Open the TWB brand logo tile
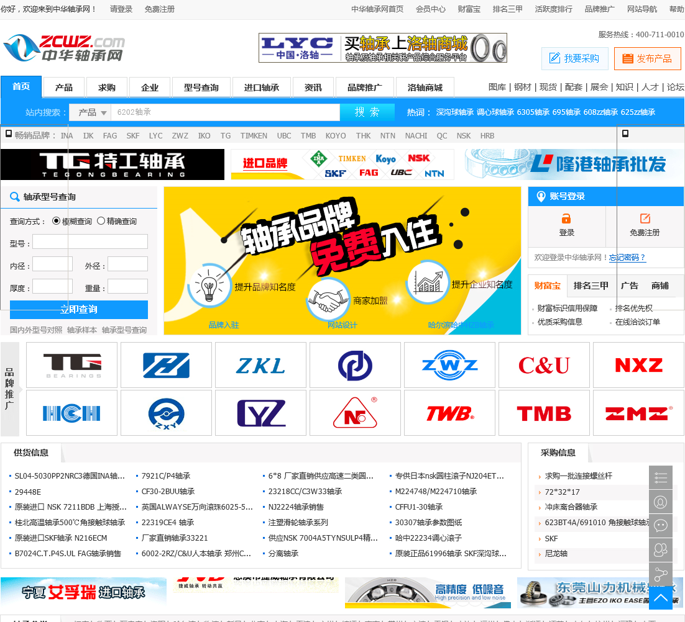This screenshot has height=622, width=685. pyautogui.click(x=449, y=413)
